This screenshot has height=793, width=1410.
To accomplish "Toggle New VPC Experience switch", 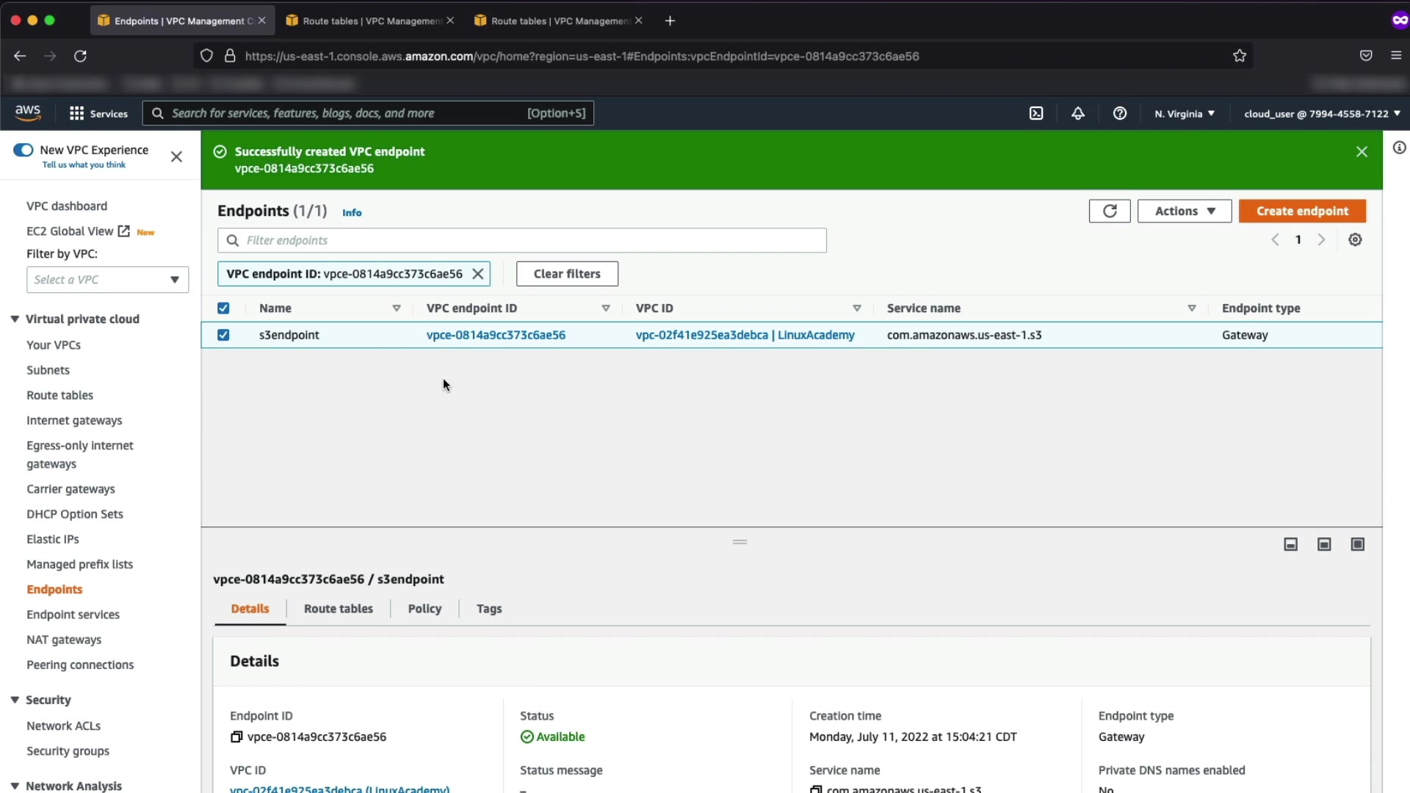I will coord(23,150).
